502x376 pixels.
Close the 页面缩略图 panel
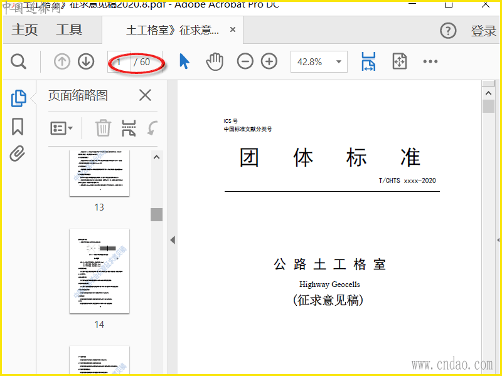click(145, 95)
